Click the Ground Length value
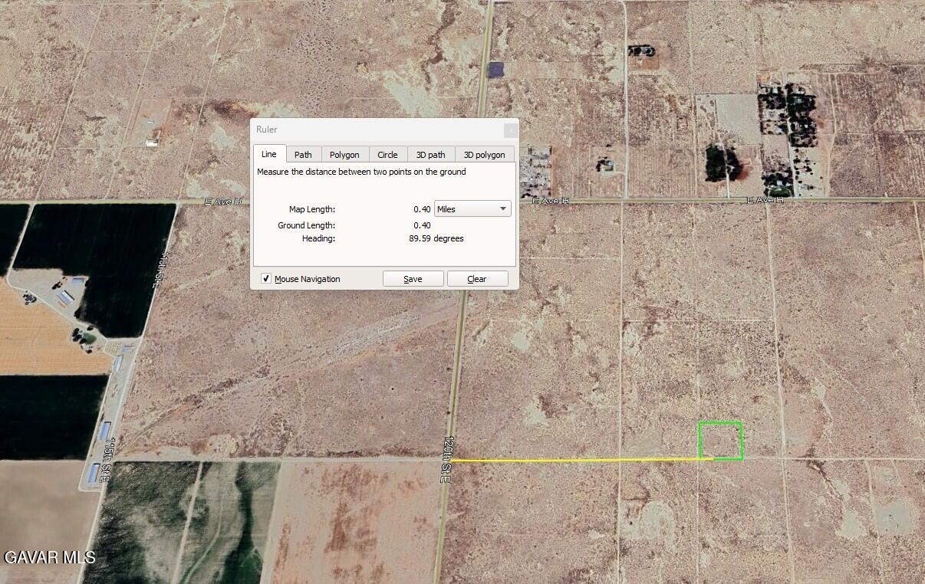 pyautogui.click(x=422, y=225)
